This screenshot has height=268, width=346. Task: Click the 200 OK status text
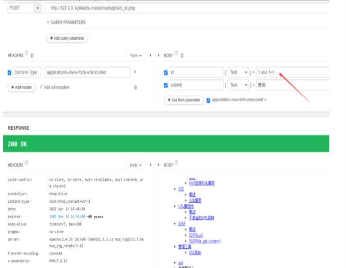17,144
